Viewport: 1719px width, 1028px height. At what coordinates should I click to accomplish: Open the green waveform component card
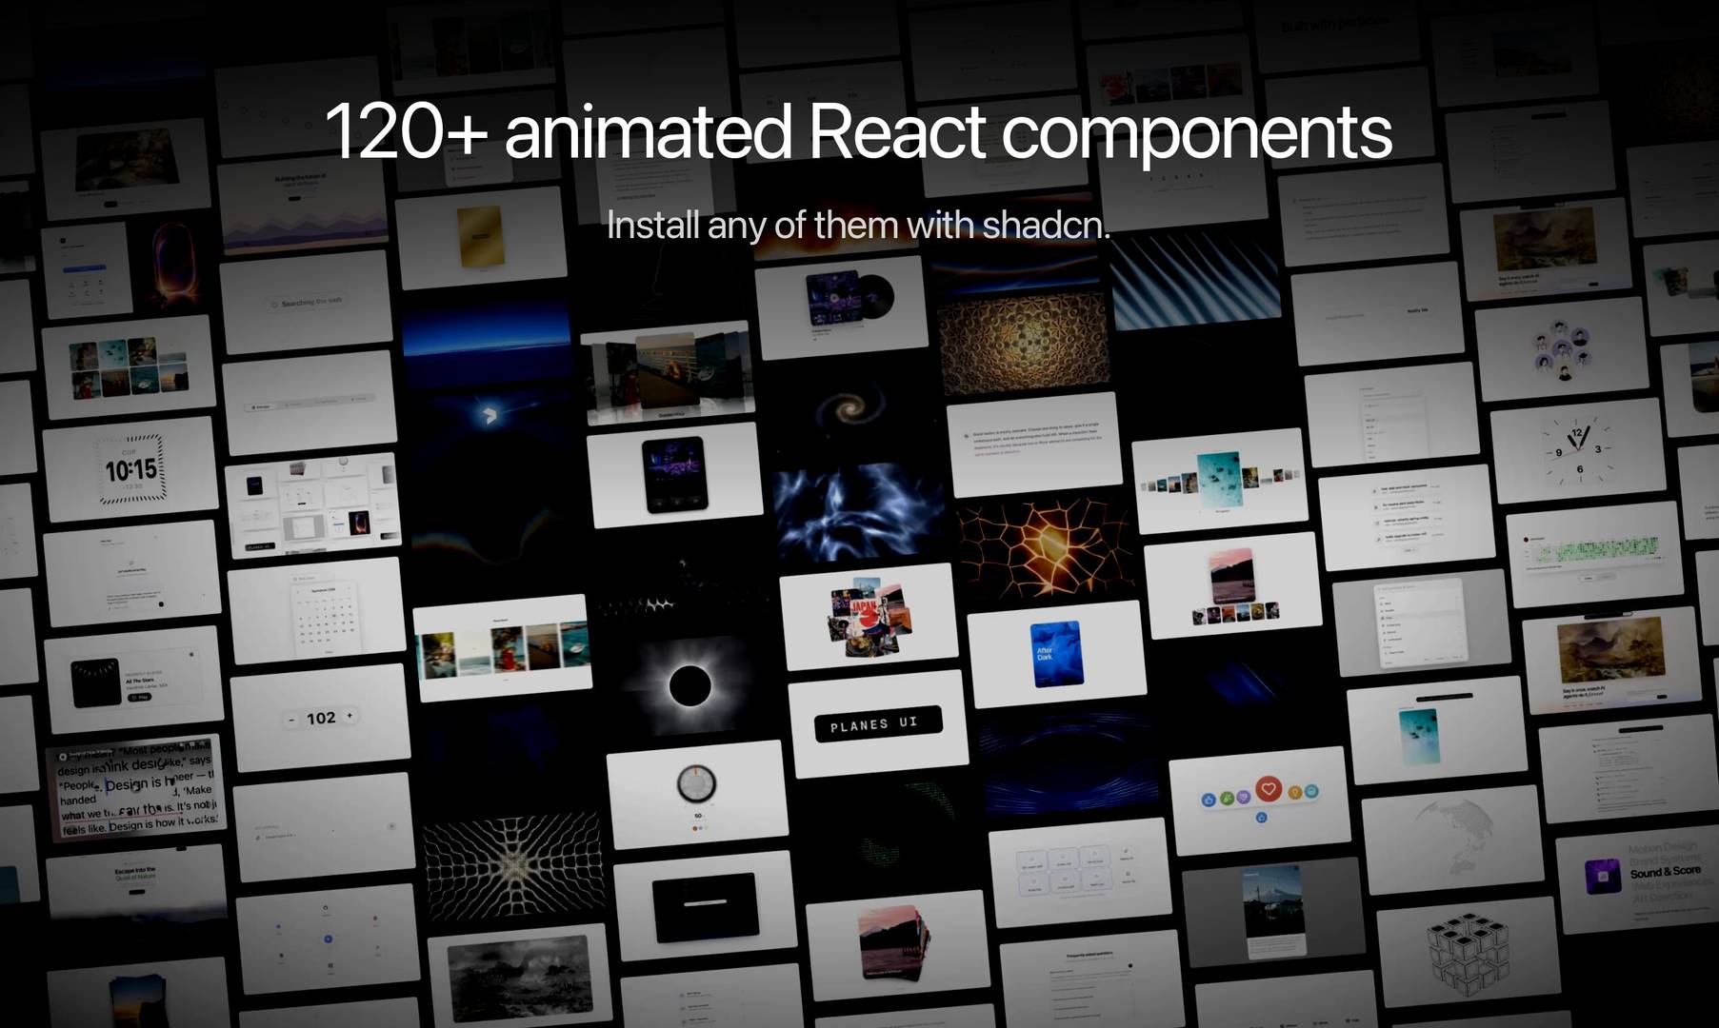tap(1595, 553)
